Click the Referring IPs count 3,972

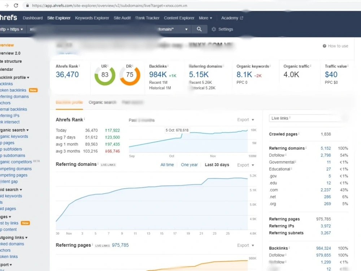point(326,226)
